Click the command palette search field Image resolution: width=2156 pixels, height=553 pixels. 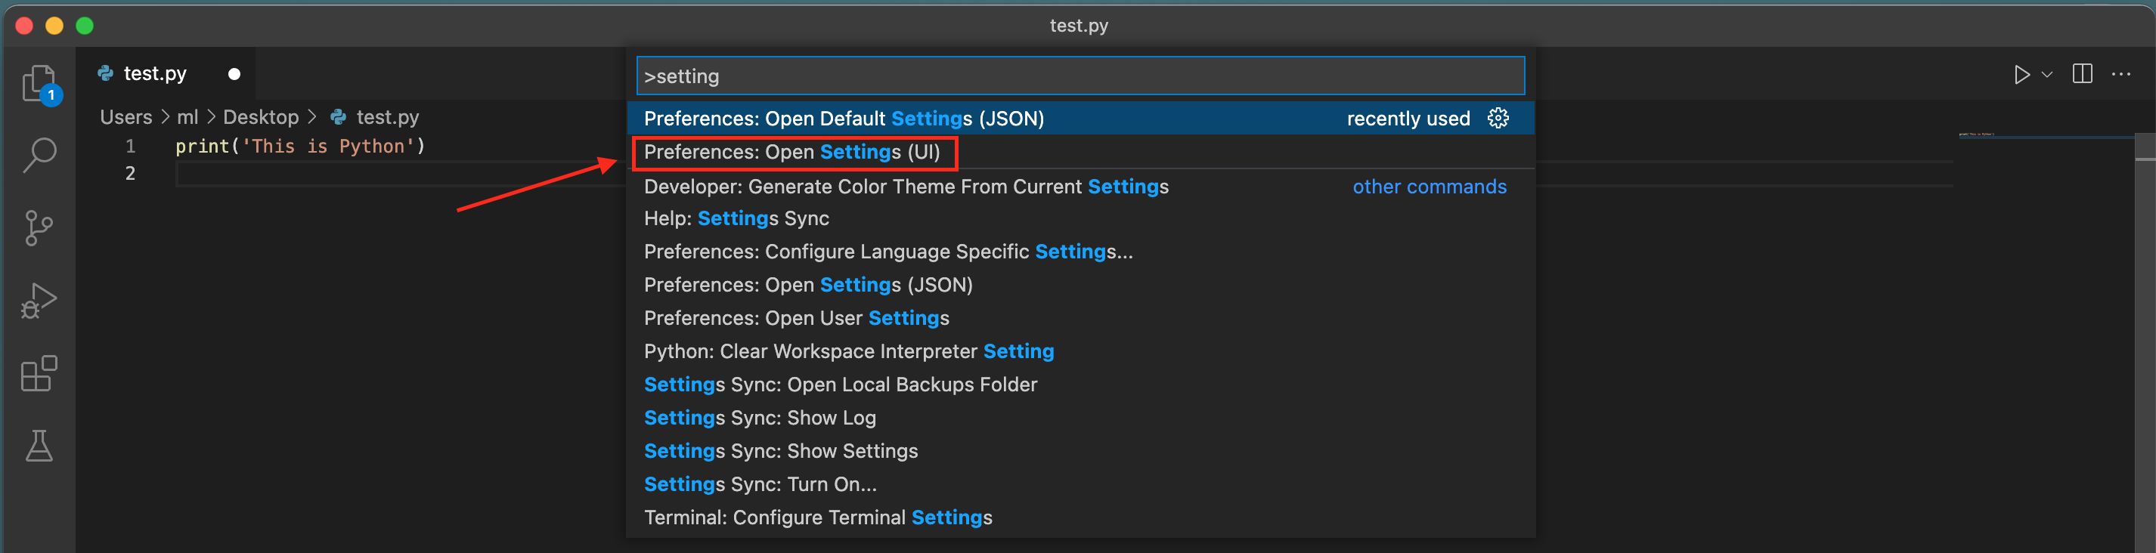[x=1080, y=76]
